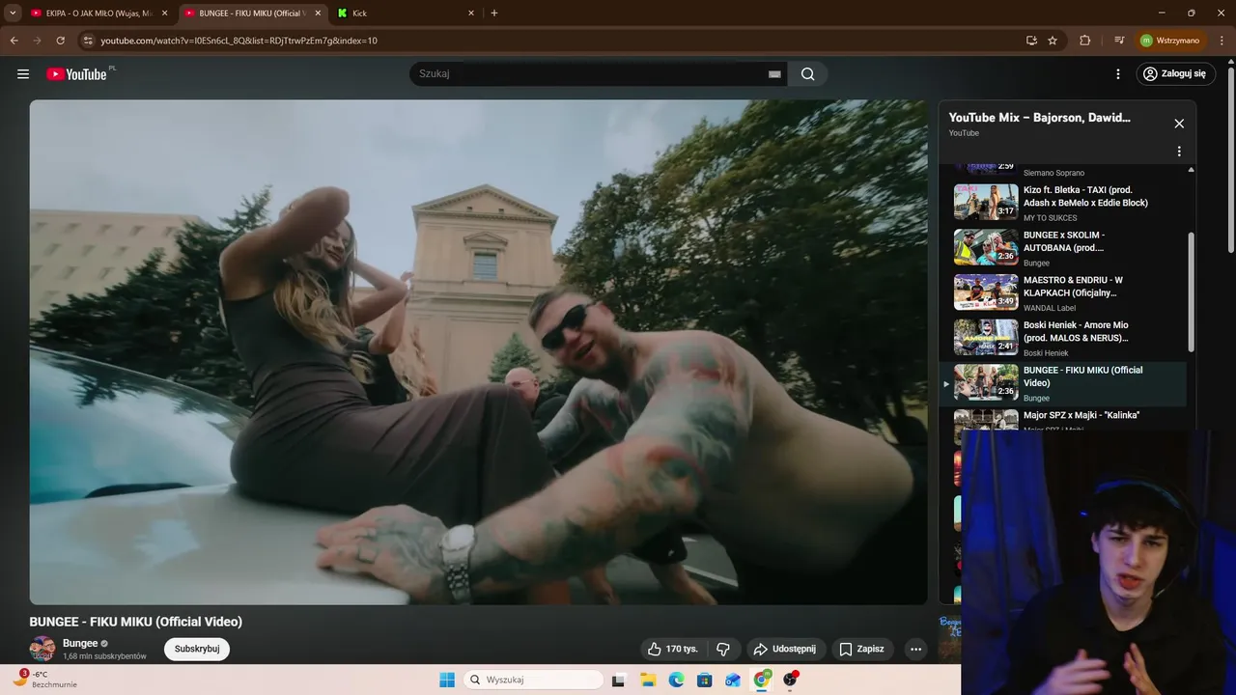
Task: Select currently playing BUNGEE - FIKU MIKU playlist entry
Action: [x=1062, y=383]
